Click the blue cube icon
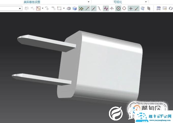This screenshot has width=173, height=123. pyautogui.click(x=75, y=9)
